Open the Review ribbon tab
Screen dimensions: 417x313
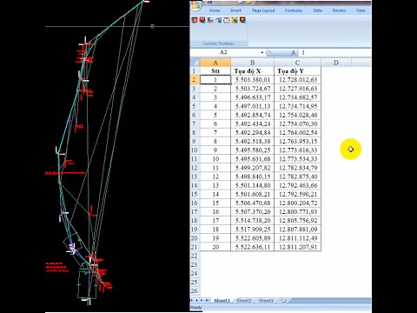[339, 10]
